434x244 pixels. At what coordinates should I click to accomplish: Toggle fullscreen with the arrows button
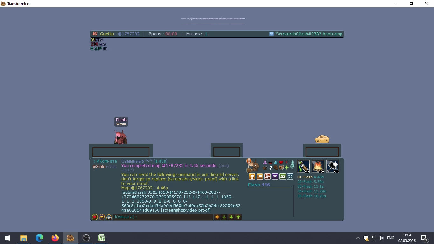[x=290, y=177]
